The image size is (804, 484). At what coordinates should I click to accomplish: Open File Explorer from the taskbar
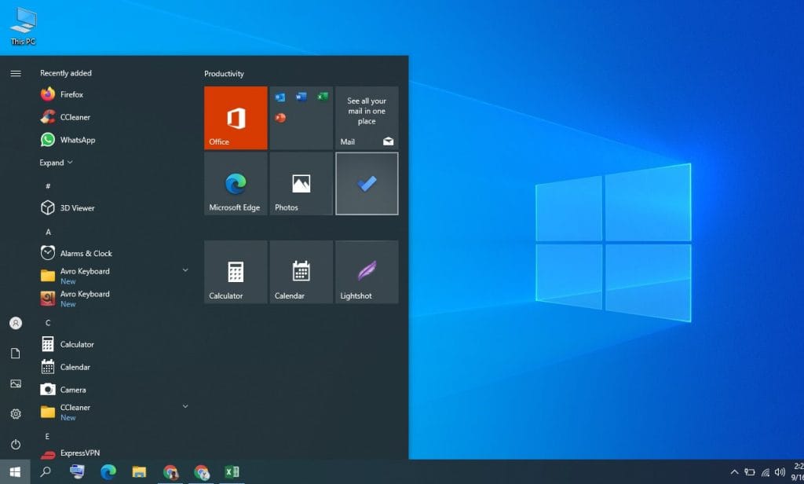pos(139,471)
